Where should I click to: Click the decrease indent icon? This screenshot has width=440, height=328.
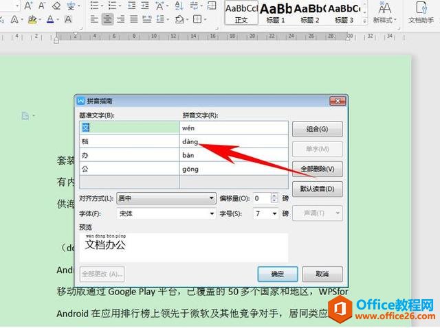[x=131, y=5]
